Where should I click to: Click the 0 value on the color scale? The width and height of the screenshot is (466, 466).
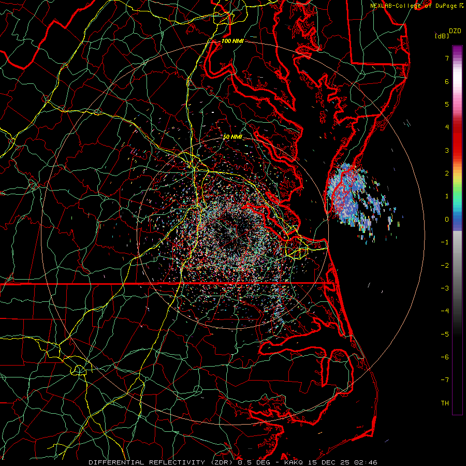tap(447, 220)
